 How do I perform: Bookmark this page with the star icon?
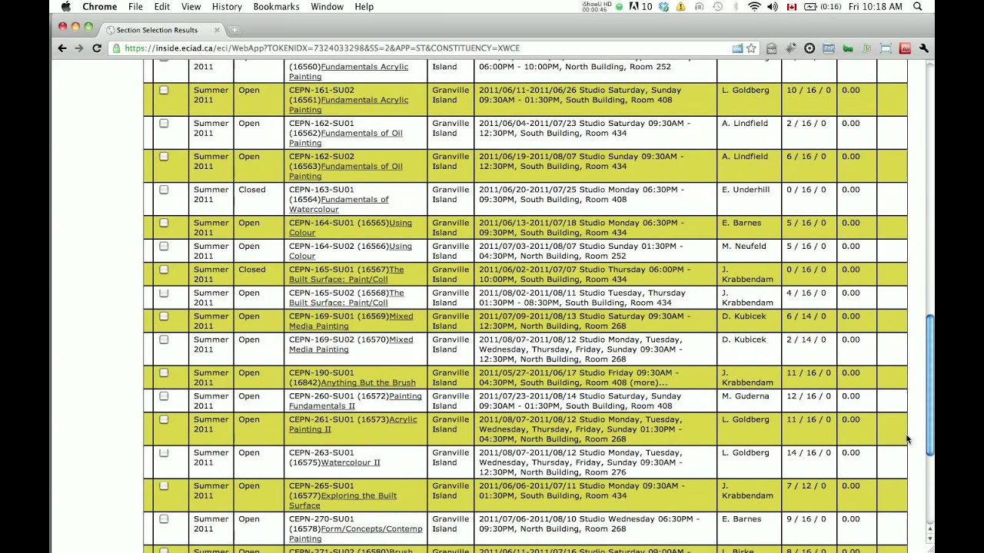pyautogui.click(x=751, y=48)
